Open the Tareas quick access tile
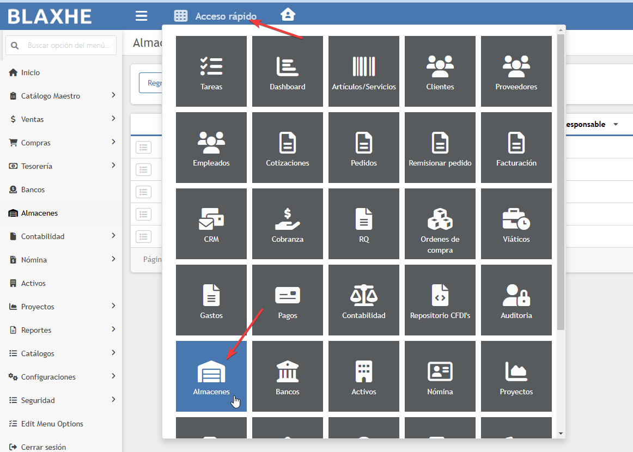 click(x=211, y=71)
